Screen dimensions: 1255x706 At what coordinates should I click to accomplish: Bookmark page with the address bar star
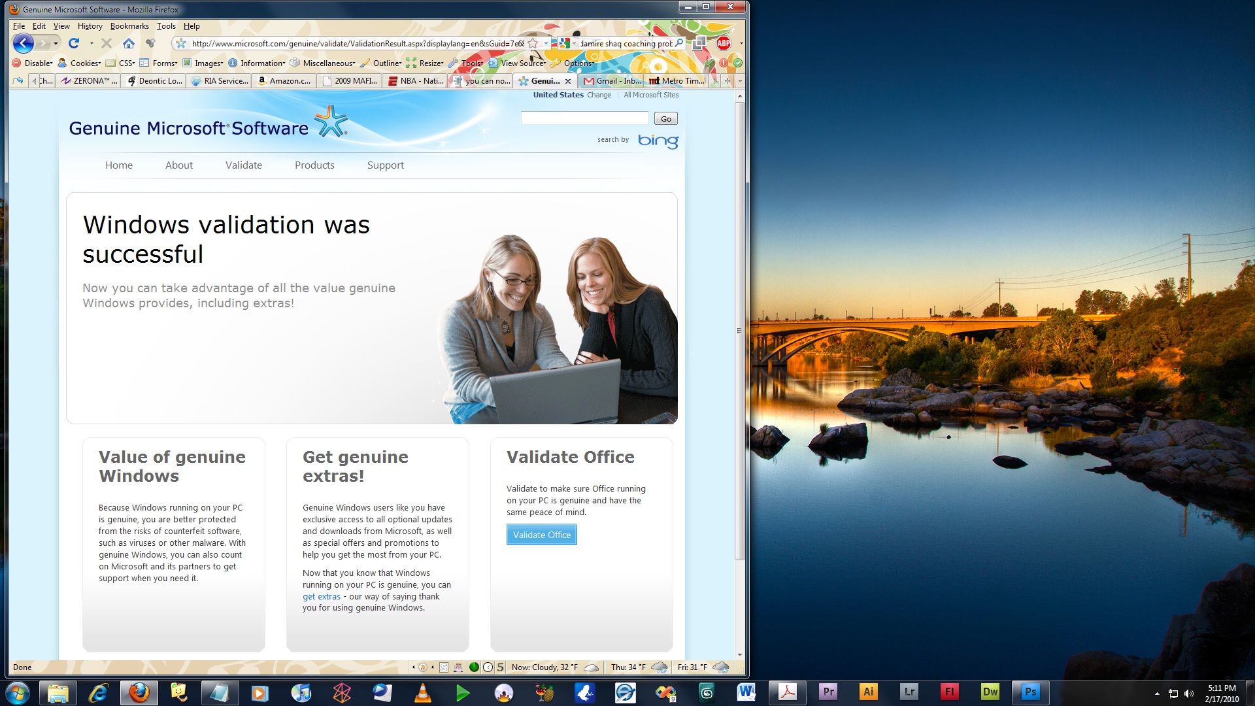tap(533, 43)
